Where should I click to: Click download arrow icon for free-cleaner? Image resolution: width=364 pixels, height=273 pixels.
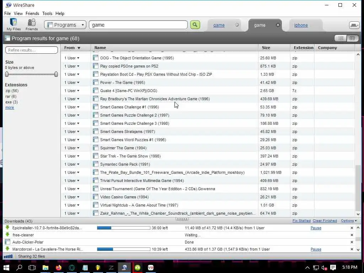pyautogui.click(x=7, y=235)
